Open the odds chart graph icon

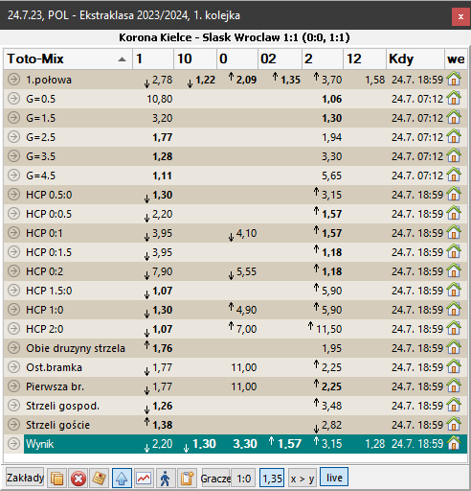point(144,479)
